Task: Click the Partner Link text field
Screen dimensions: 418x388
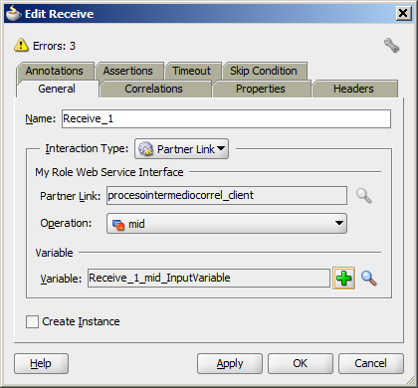Action: click(227, 195)
